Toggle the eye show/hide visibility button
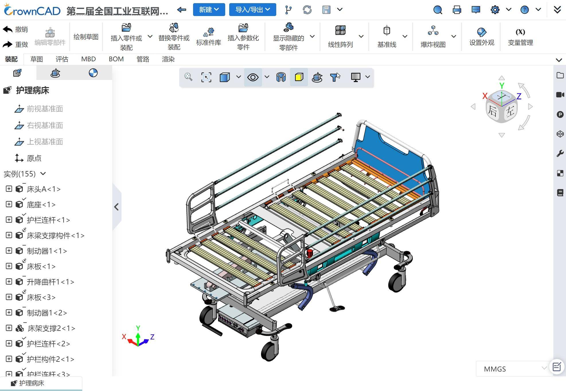 coord(253,77)
